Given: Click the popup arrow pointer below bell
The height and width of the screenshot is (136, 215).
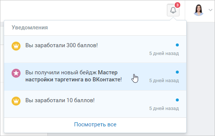Looking at the screenshot, I should click(x=173, y=19).
